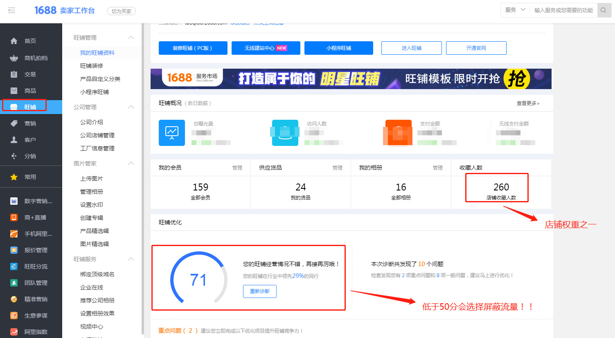Open the 数字营销 app icon
The height and width of the screenshot is (338, 615).
pyautogui.click(x=14, y=201)
